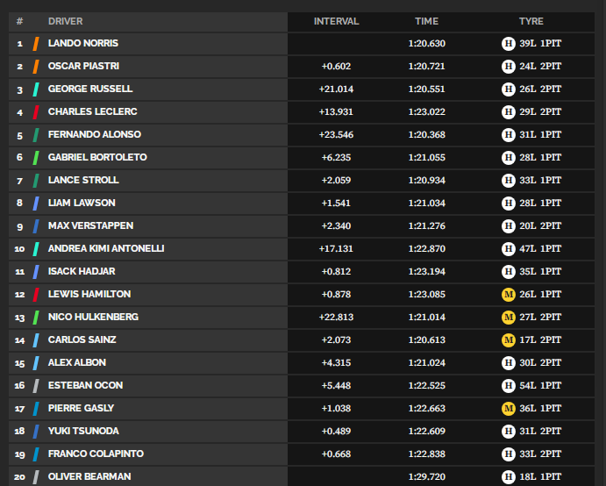Click the DRIVER column header
The height and width of the screenshot is (486, 606).
click(66, 21)
